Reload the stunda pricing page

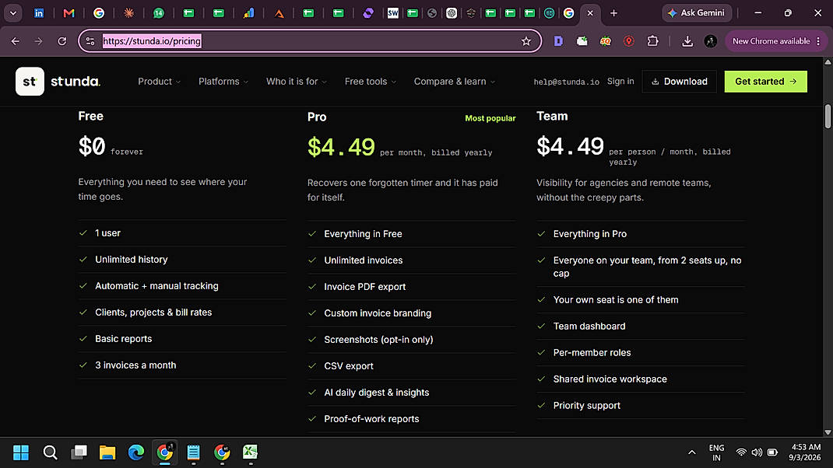[62, 41]
